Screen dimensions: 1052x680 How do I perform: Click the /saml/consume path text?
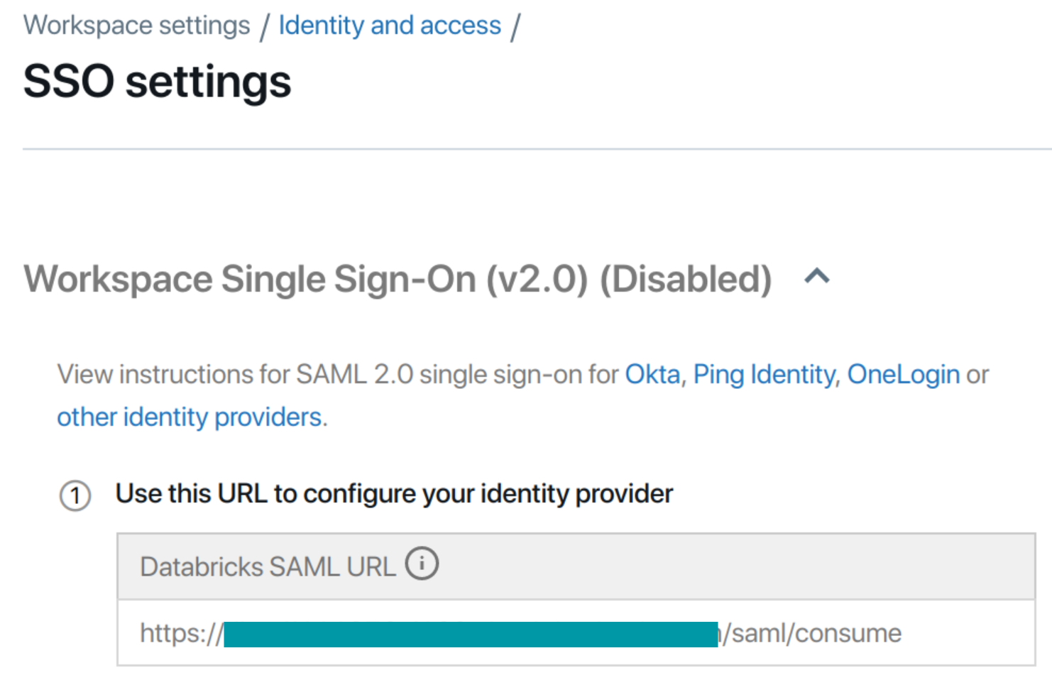click(x=813, y=633)
